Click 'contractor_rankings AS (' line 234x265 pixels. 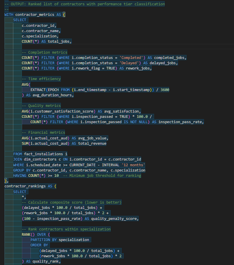30,186
